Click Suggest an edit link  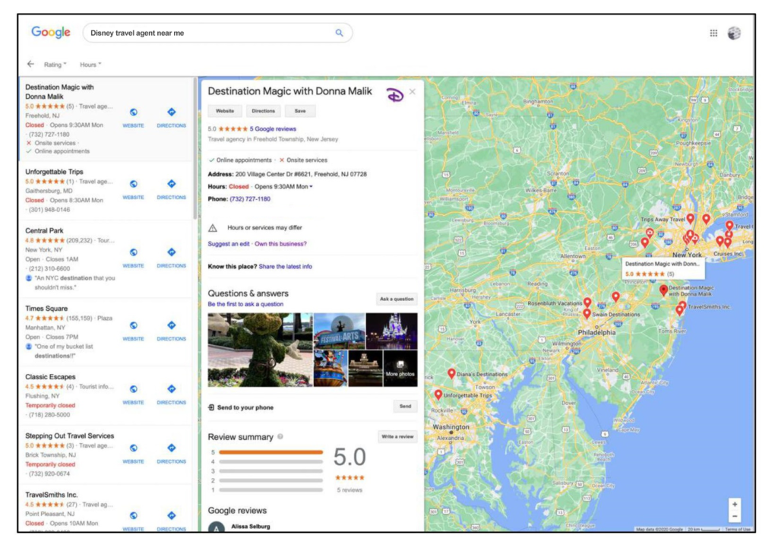click(229, 244)
